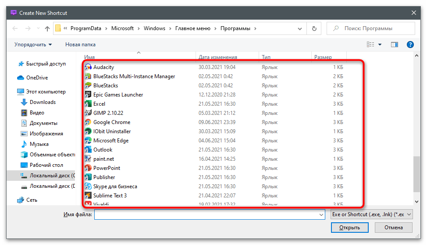427x245 pixels.
Task: Navigate to Главное меню in address bar
Action: [x=193, y=28]
